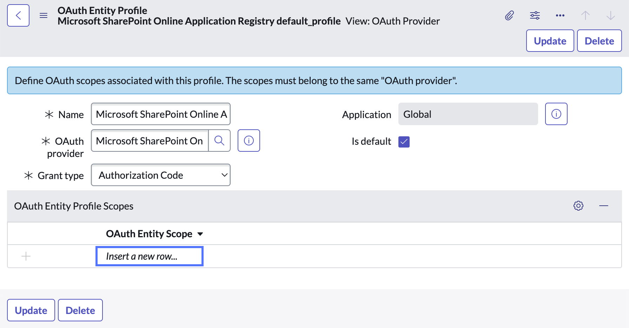The height and width of the screenshot is (328, 629).
Task: Go back using the back arrow button
Action: pos(18,15)
